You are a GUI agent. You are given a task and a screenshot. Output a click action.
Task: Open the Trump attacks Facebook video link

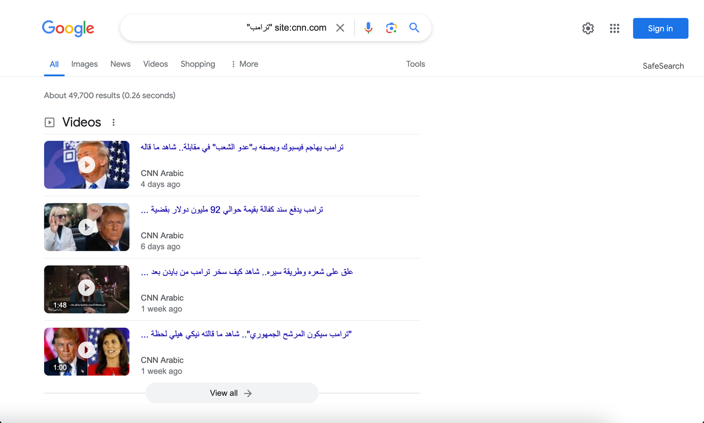click(x=242, y=147)
